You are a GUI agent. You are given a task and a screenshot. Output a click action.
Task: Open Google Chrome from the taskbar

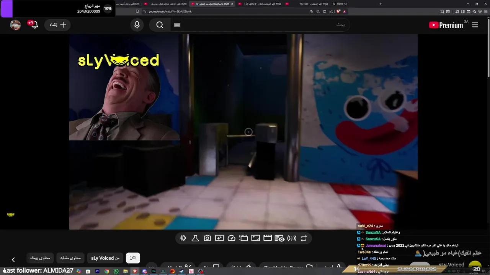point(107,271)
